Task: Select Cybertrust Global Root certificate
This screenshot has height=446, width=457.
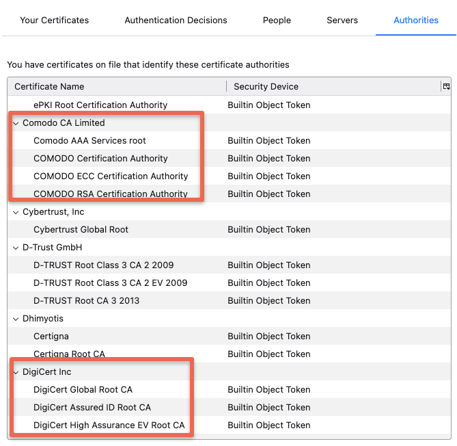Action: [x=229, y=229]
